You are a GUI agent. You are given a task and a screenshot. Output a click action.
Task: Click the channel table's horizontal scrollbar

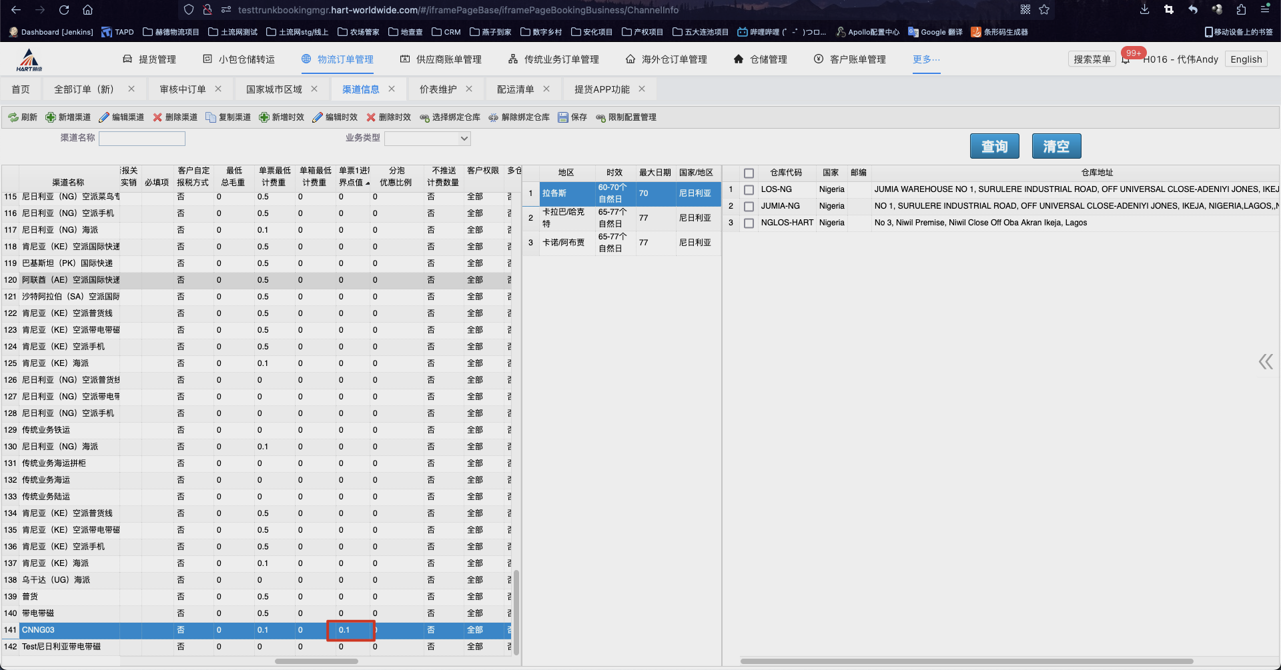pos(316,661)
